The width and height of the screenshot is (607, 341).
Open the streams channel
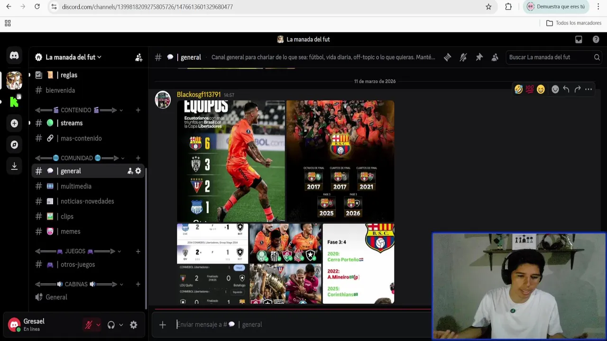point(88,123)
